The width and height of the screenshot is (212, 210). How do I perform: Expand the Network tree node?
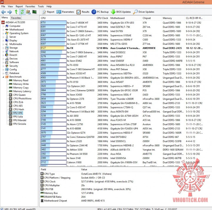coord(3,52)
